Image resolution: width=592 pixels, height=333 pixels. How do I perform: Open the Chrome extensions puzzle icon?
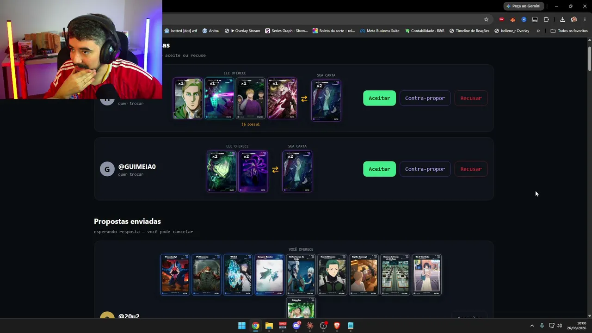(546, 19)
